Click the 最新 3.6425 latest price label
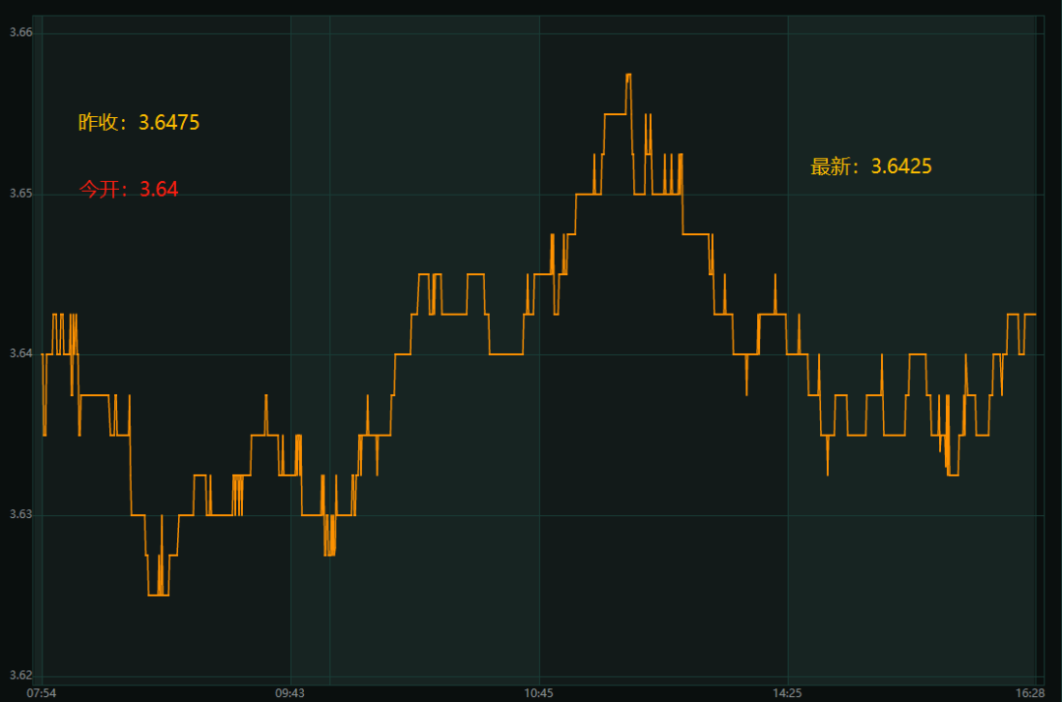The height and width of the screenshot is (702, 1062). coord(870,166)
